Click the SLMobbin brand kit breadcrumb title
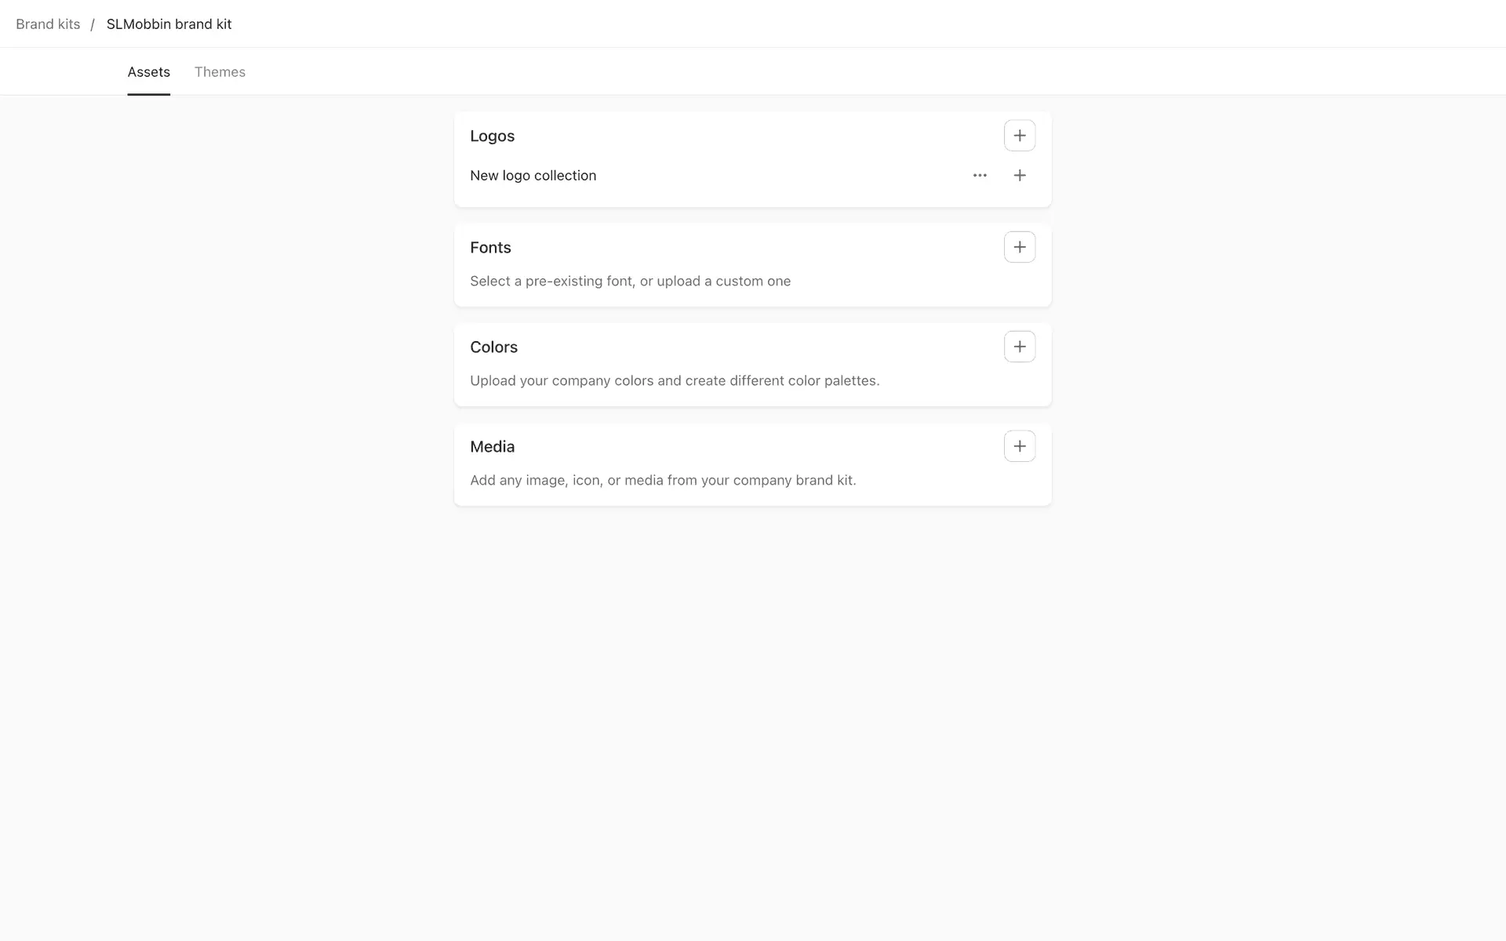 (169, 24)
